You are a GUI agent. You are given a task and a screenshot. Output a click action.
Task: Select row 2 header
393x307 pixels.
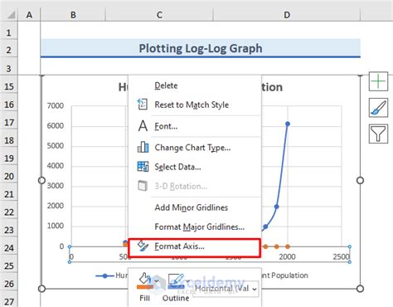(x=9, y=50)
